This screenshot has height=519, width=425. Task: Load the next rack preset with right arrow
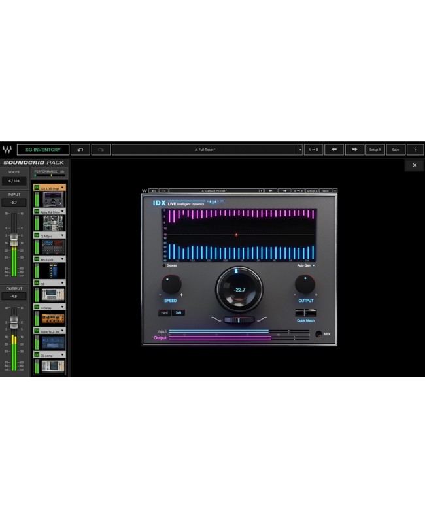coord(354,150)
